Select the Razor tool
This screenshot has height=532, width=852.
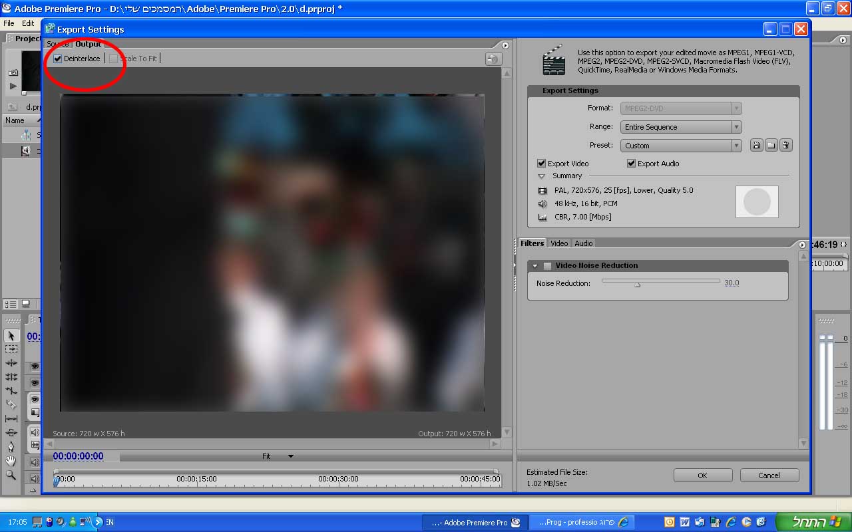pos(11,404)
